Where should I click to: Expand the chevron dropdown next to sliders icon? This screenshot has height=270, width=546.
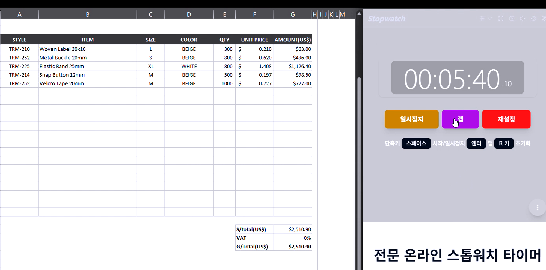(x=490, y=19)
